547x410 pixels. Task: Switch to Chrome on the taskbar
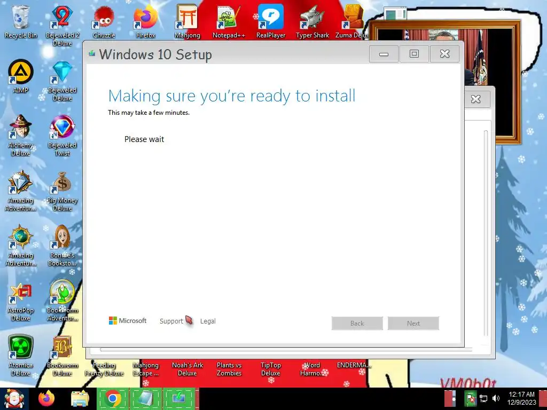click(x=113, y=399)
